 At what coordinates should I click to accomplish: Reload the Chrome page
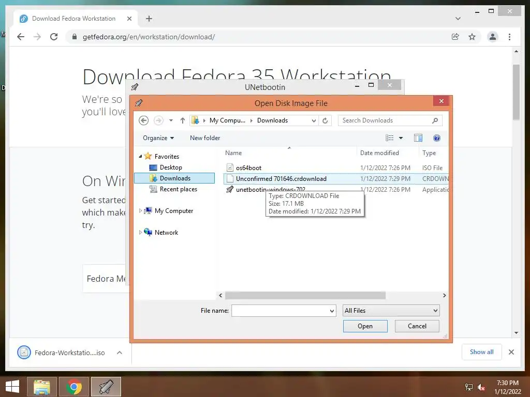(54, 37)
